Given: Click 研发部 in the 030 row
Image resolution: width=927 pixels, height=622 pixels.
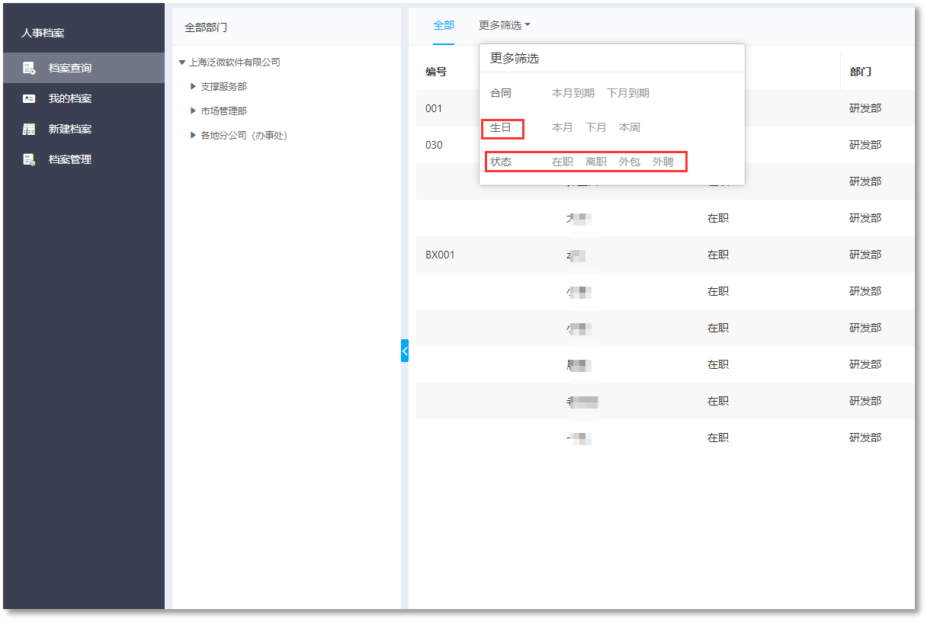Looking at the screenshot, I should tap(865, 145).
